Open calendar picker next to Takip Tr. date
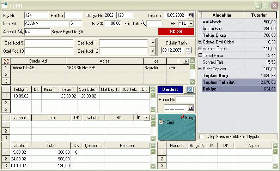Viewport: 280px width, 171px height. click(x=190, y=15)
